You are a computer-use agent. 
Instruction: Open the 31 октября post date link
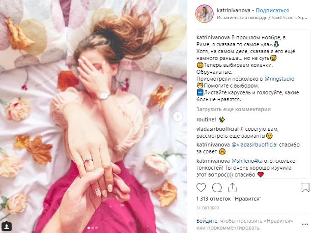(207, 208)
